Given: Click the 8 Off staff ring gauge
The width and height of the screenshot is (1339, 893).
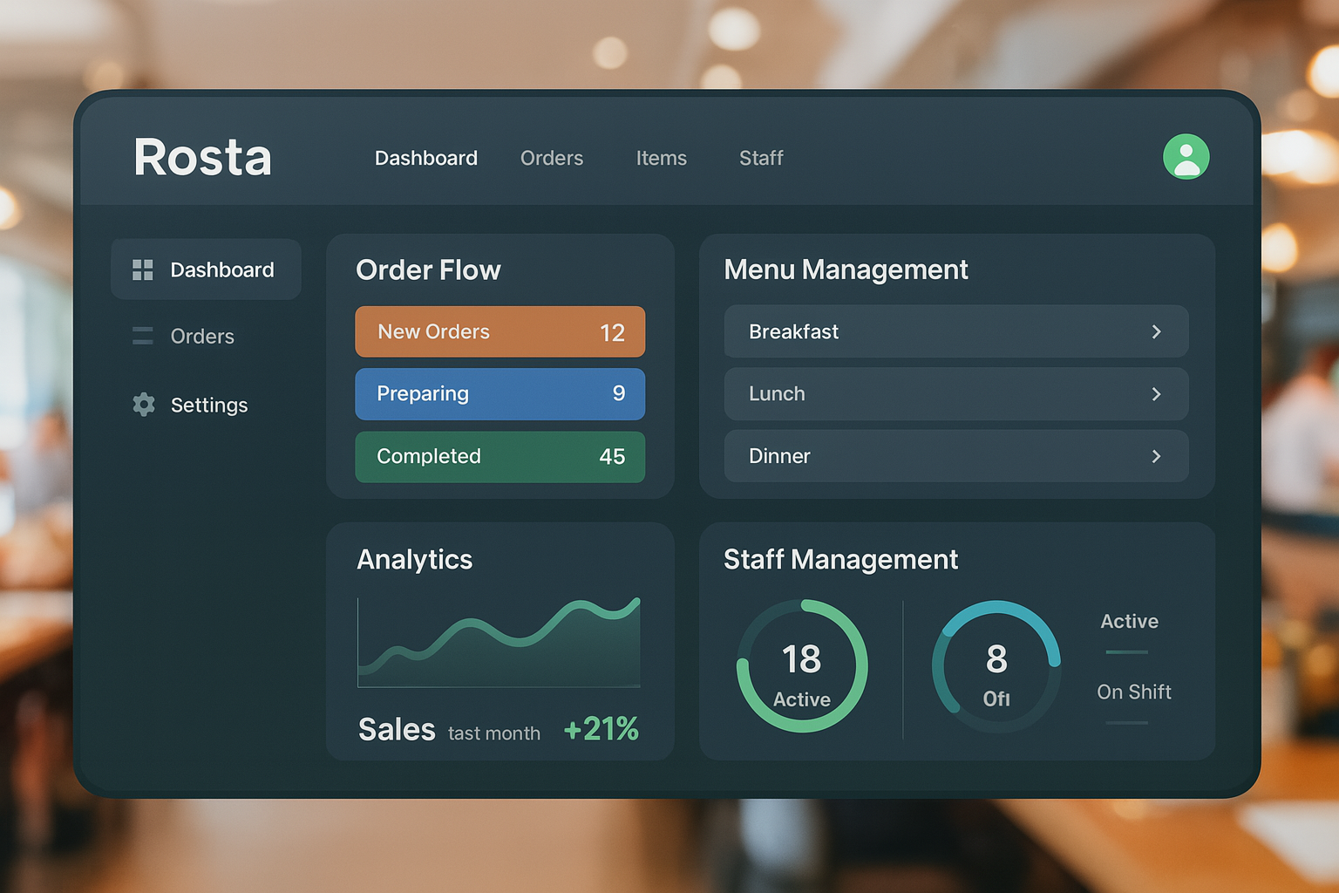Looking at the screenshot, I should (996, 667).
